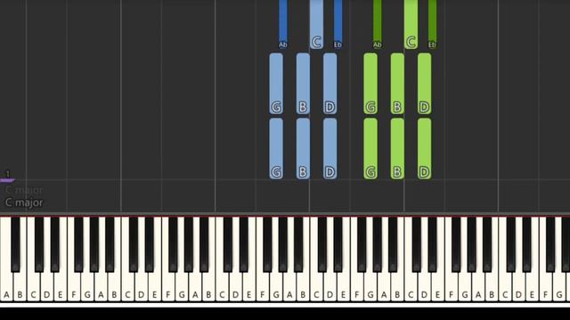Play the white D key beneath the green D notes
Screen dimensions: 570x320
(424, 286)
